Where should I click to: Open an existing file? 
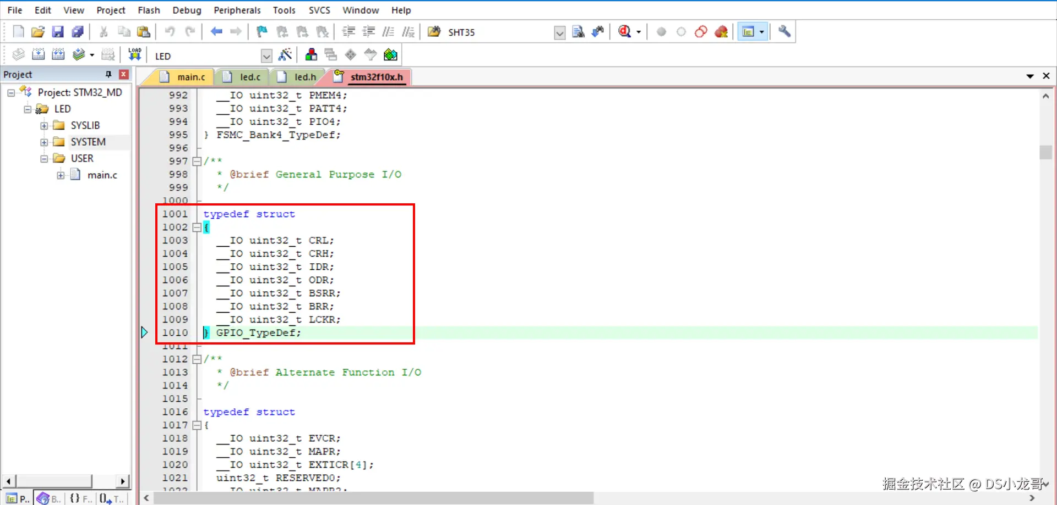(37, 32)
